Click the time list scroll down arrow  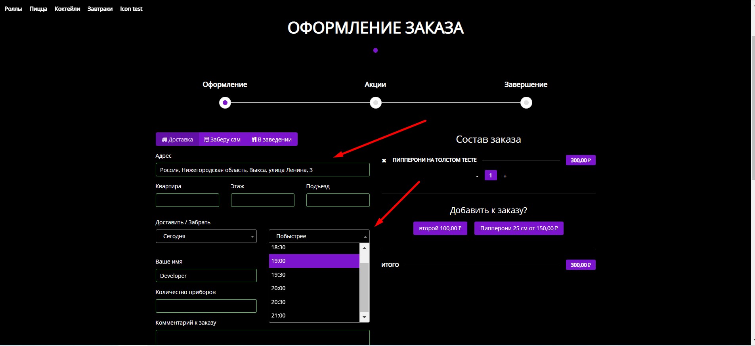[x=364, y=317]
